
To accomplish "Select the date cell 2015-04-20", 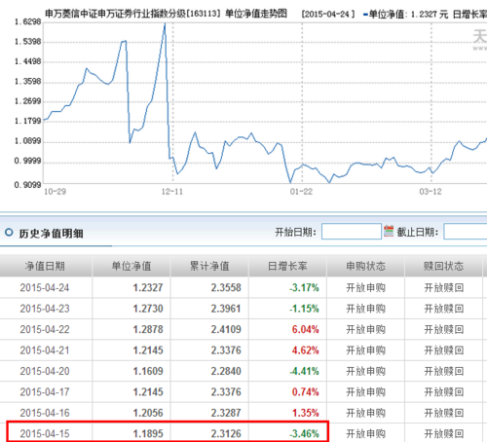I will coord(45,371).
